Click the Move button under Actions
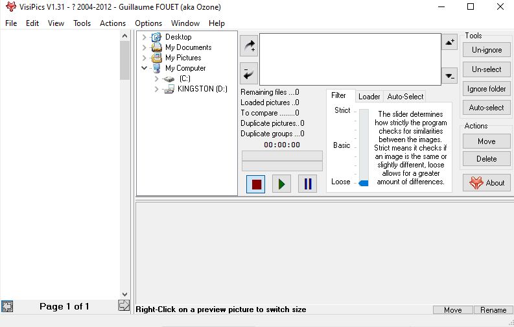Screen dimensions: 514x327 tap(487, 141)
